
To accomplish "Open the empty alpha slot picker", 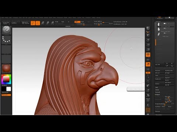I will point(6,49).
